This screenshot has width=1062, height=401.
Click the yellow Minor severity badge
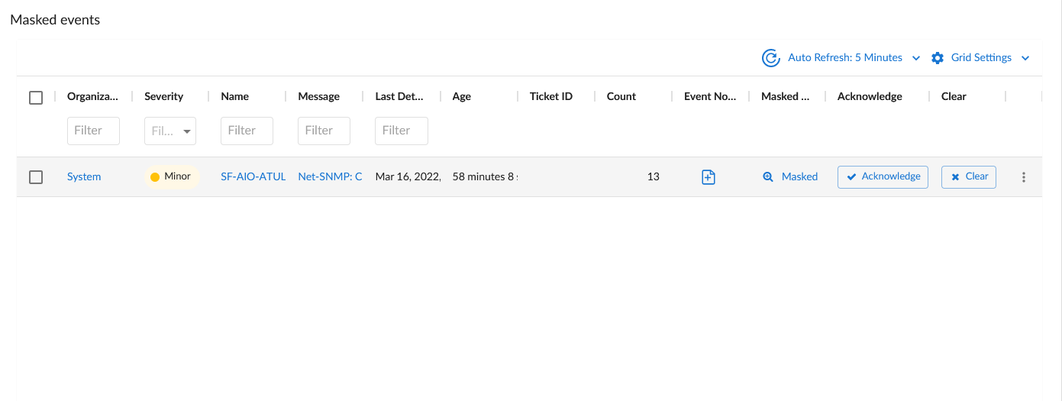(x=171, y=176)
